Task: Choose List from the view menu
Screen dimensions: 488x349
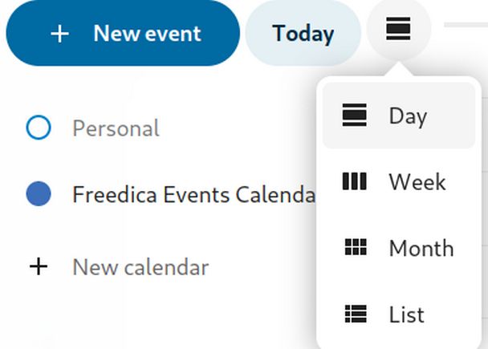Action: (406, 314)
